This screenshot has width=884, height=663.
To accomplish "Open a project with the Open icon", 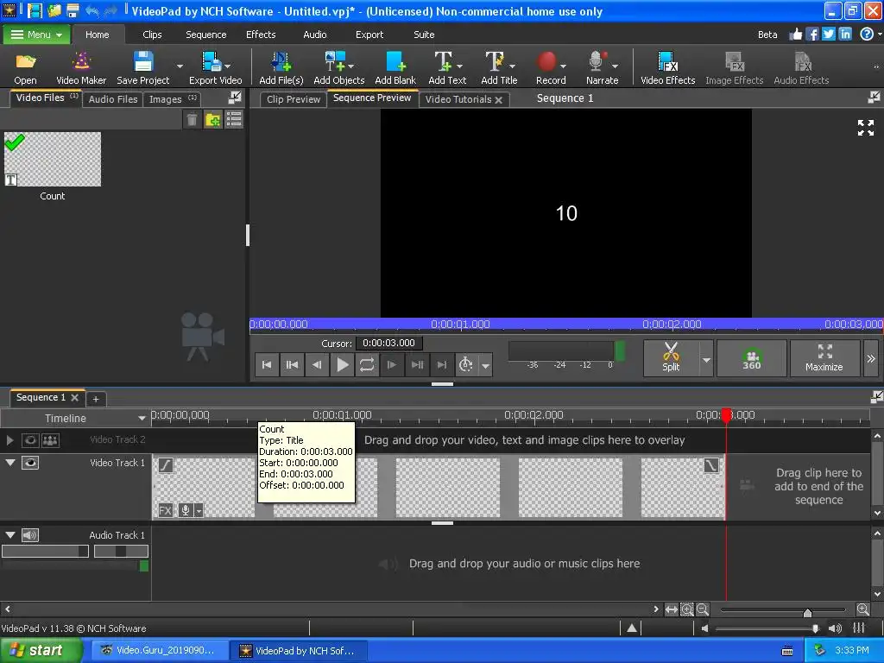I will tap(25, 68).
